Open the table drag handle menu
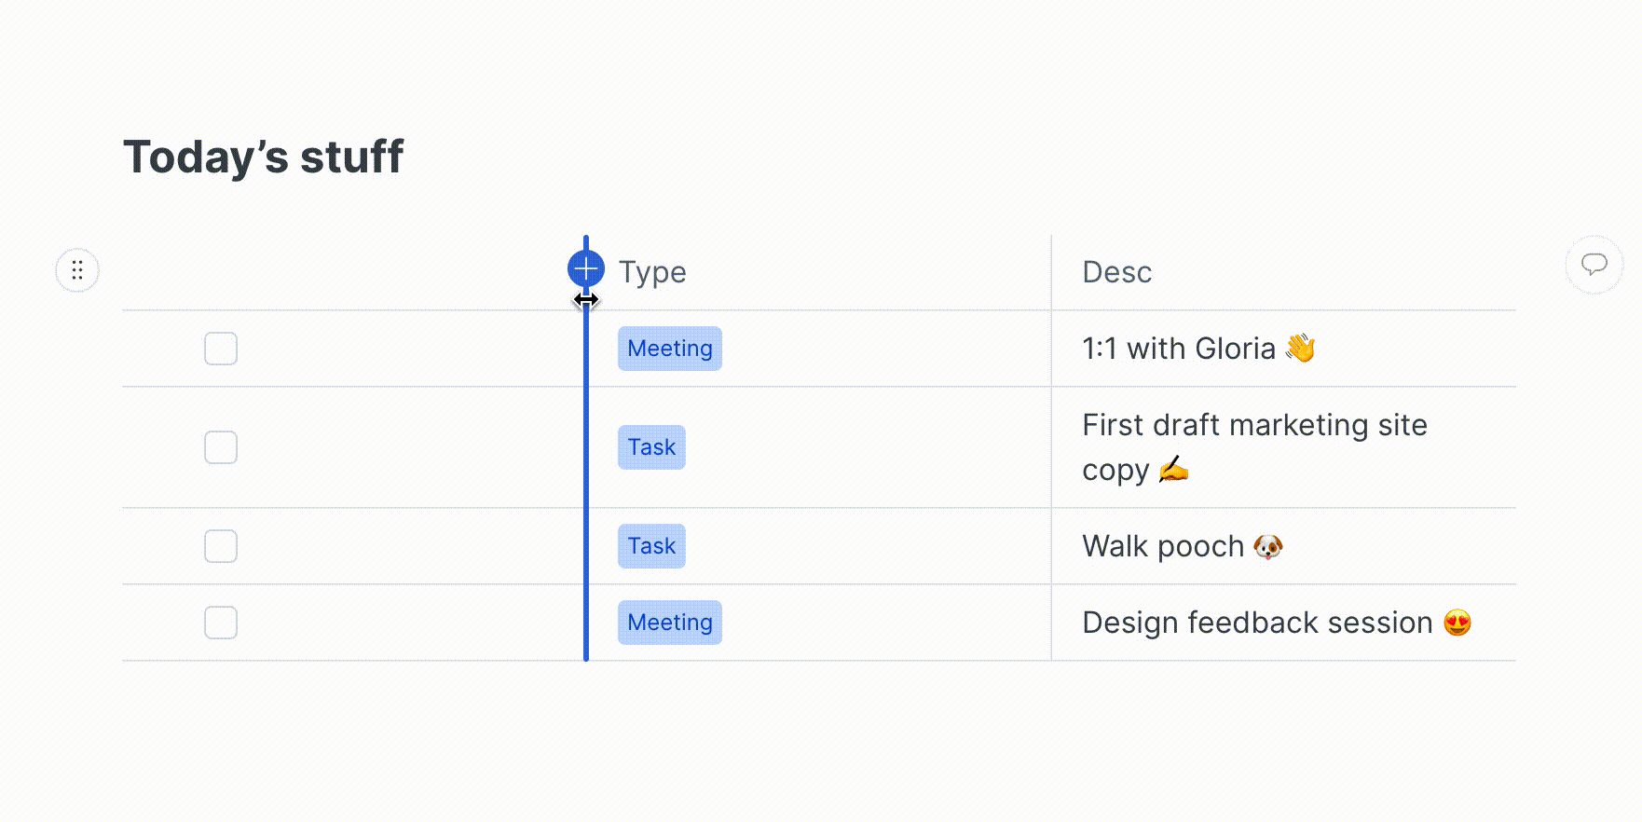Screen dimensions: 1642x822 pos(77,270)
